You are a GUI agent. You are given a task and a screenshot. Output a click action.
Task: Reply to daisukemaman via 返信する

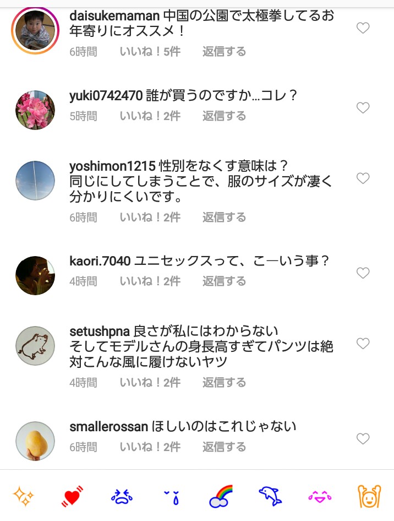point(225,52)
